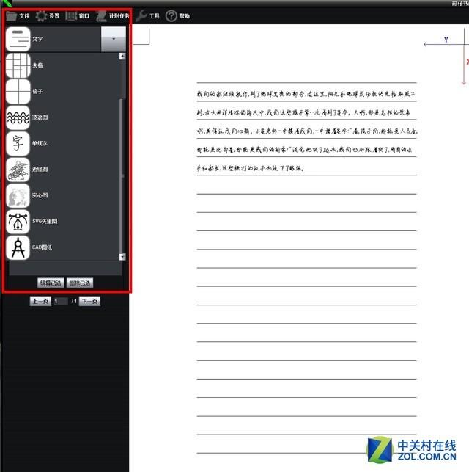
Task: Select the 实心图 solid image icon
Action: coord(18,195)
